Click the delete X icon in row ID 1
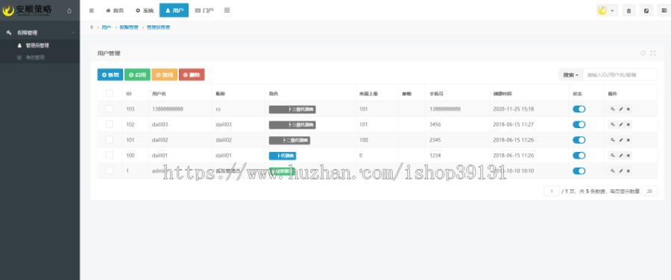 (x=629, y=171)
